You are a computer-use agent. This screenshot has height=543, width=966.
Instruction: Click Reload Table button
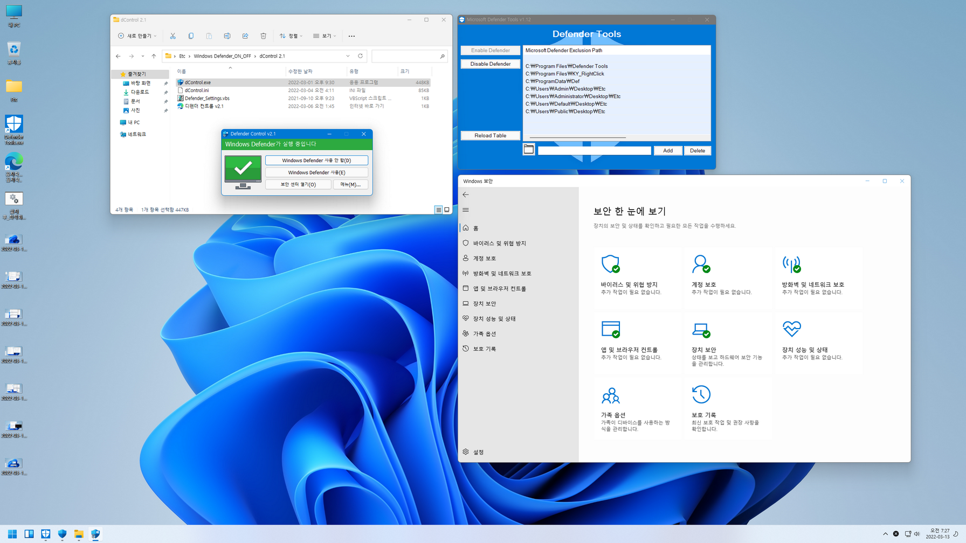tap(490, 135)
